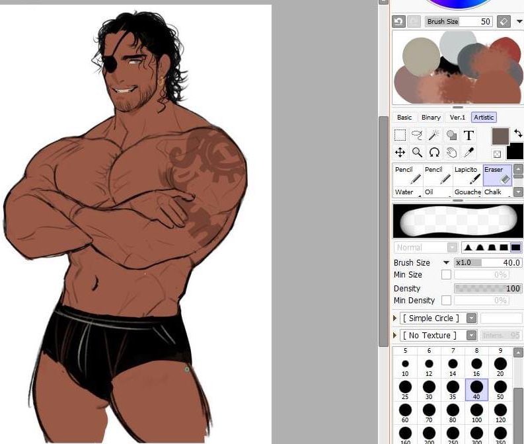
Task: Select the Hand pan tool
Action: coord(451,153)
